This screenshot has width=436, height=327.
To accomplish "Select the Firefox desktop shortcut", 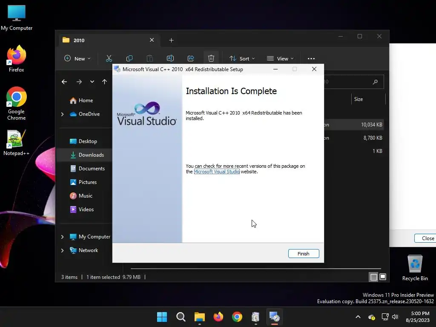I will click(x=17, y=59).
